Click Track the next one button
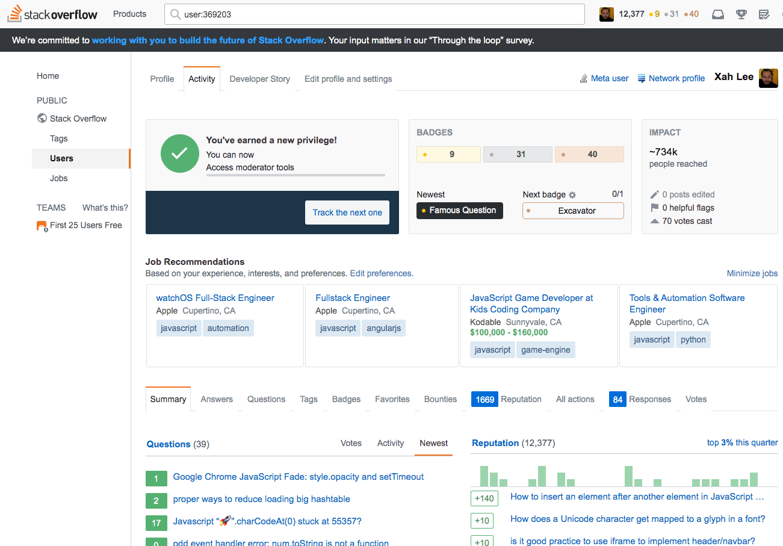The width and height of the screenshot is (783, 546). coord(347,213)
